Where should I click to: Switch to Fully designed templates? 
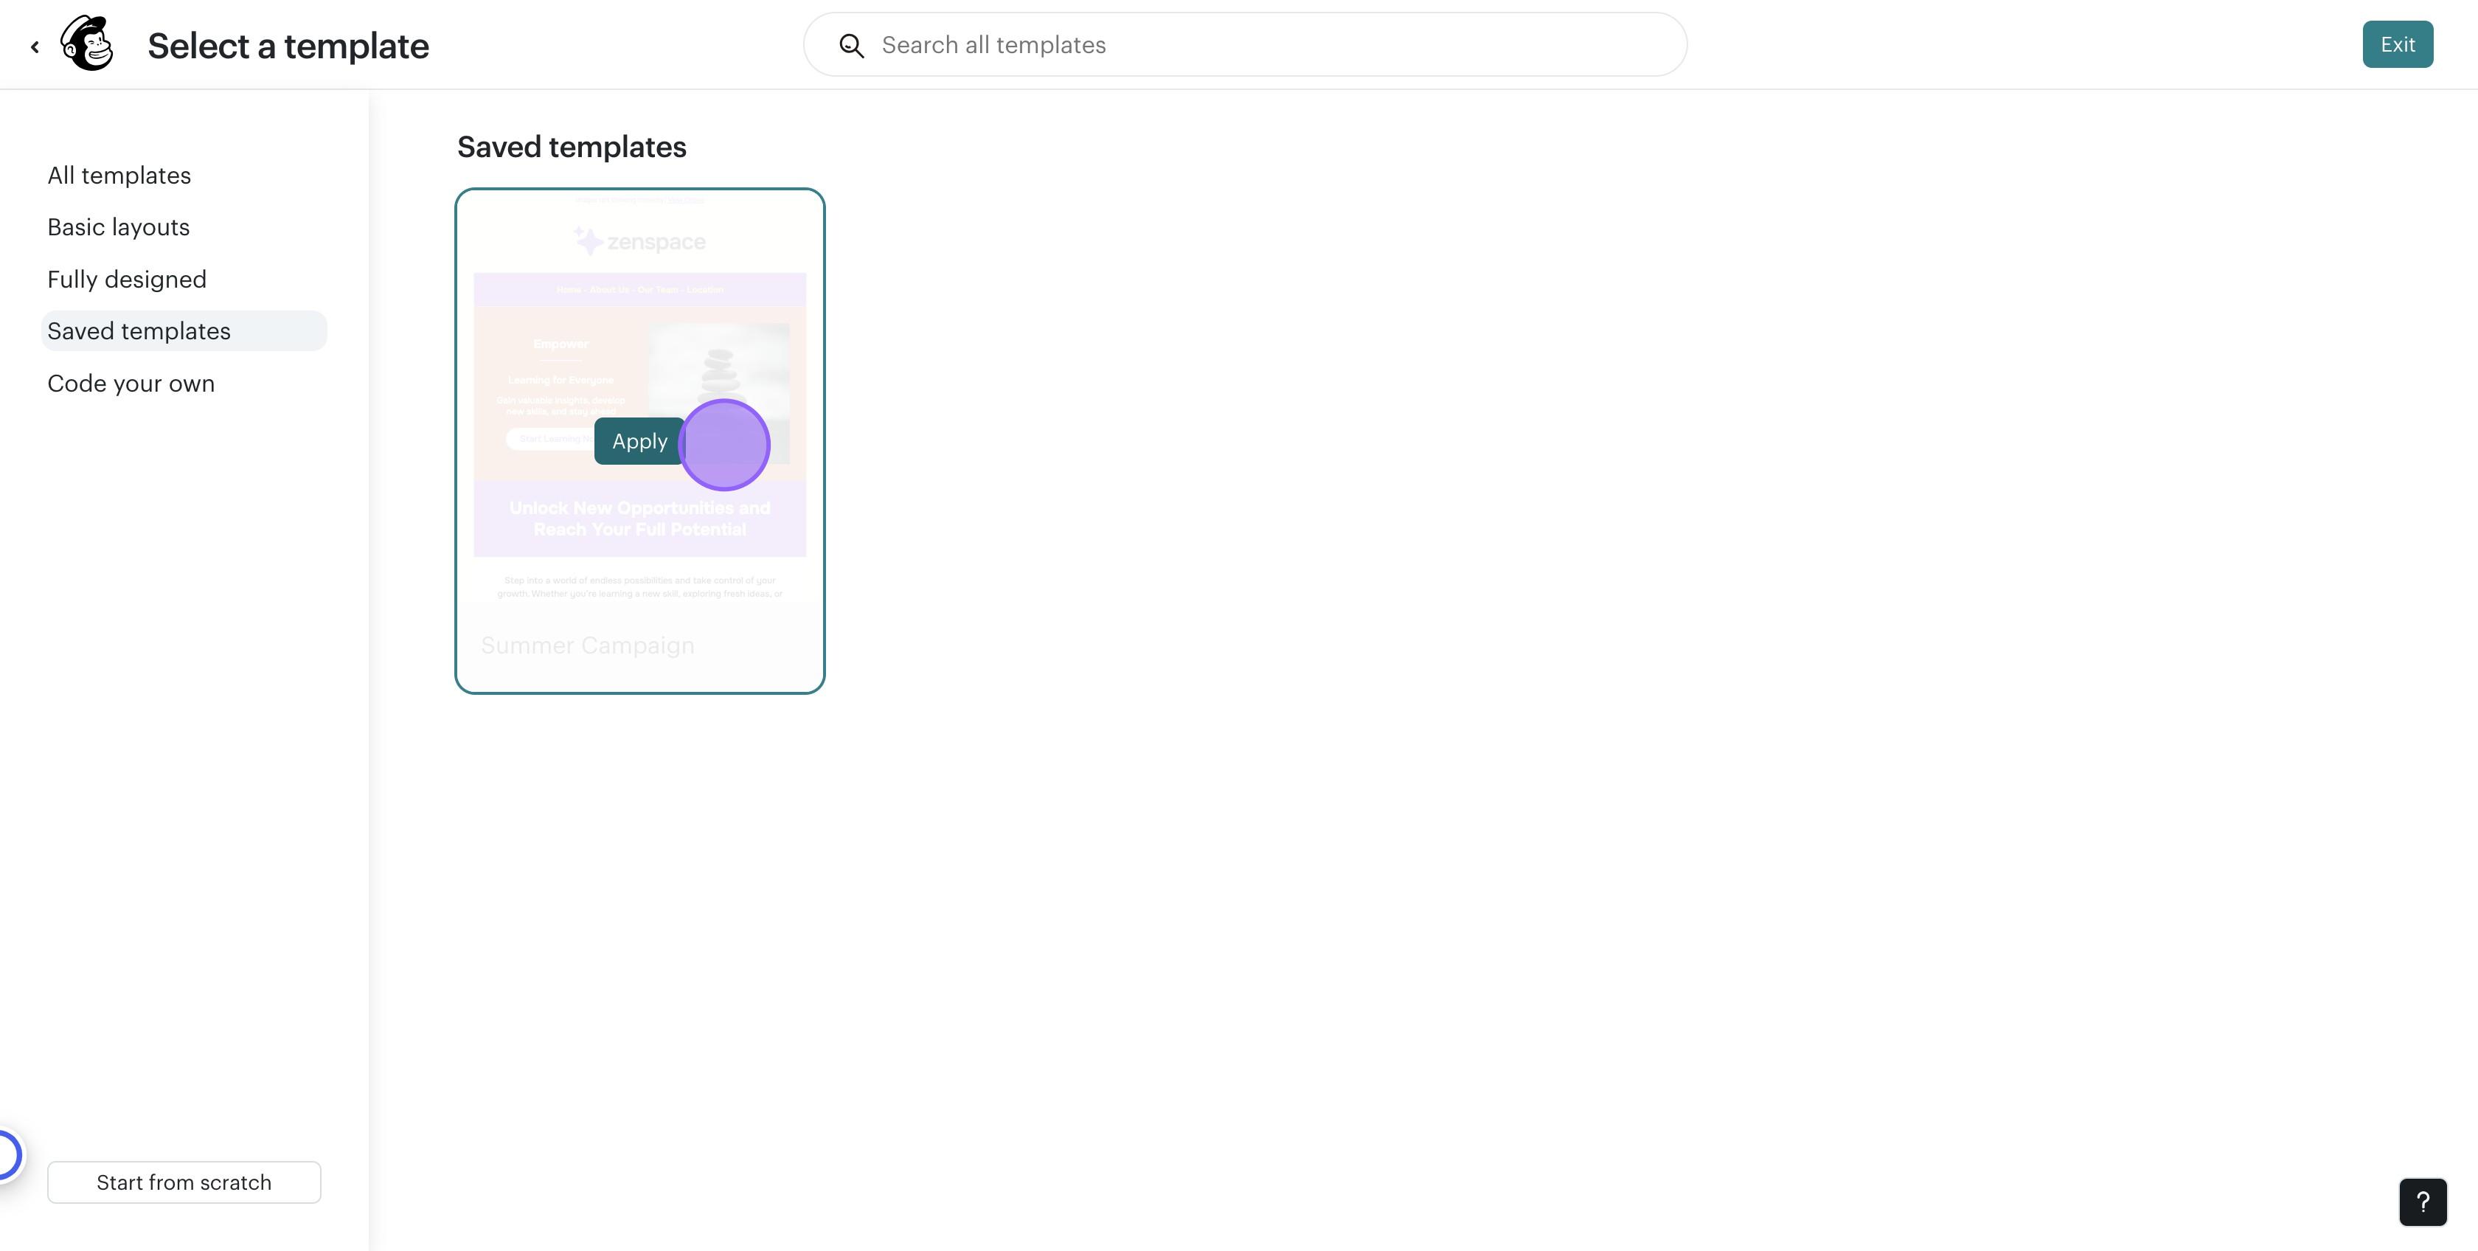click(x=127, y=279)
